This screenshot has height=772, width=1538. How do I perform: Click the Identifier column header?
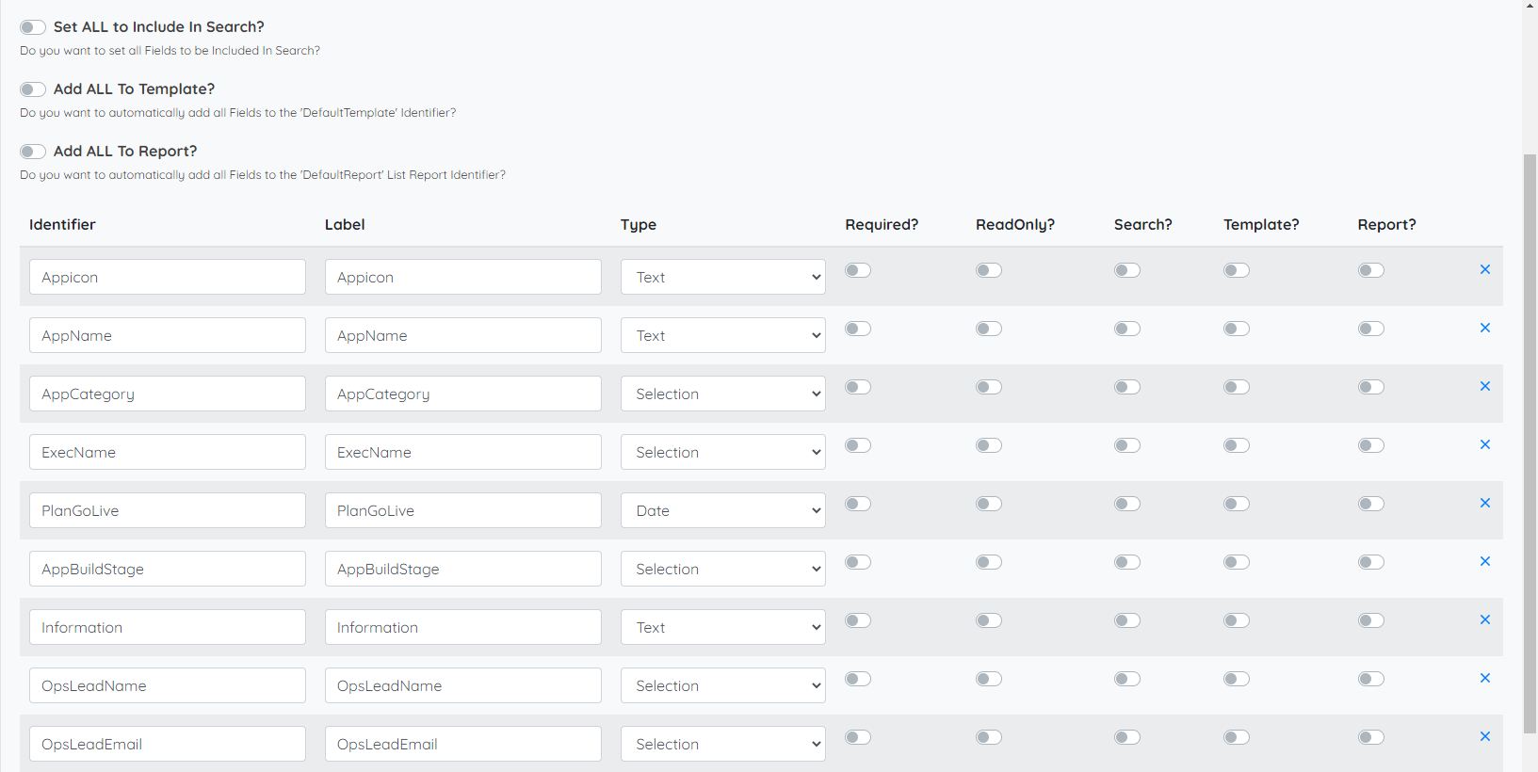coord(62,224)
